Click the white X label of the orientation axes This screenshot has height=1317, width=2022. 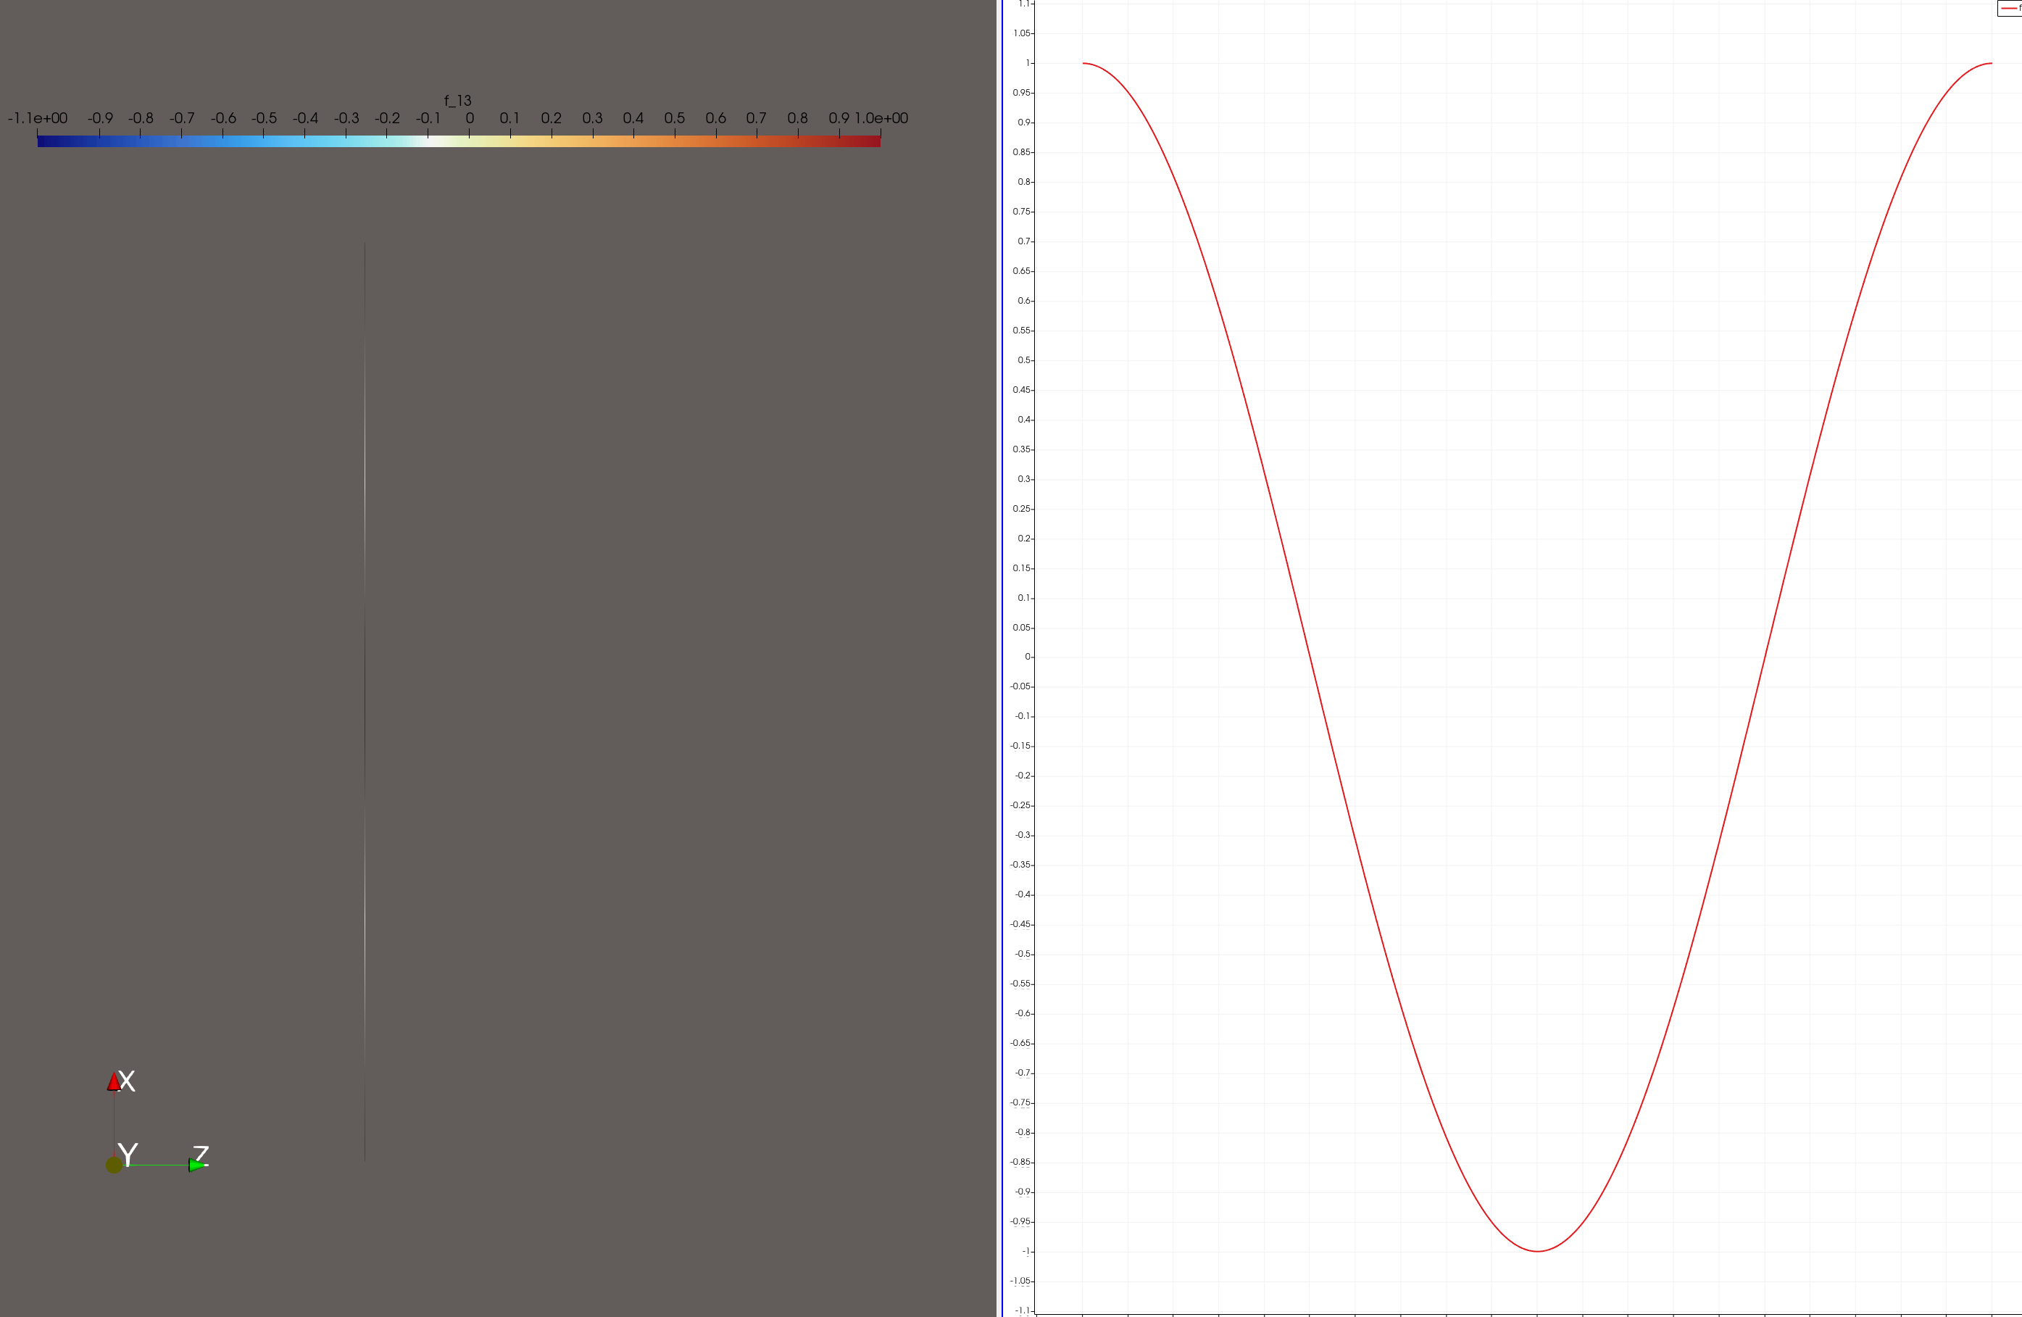click(x=128, y=1081)
